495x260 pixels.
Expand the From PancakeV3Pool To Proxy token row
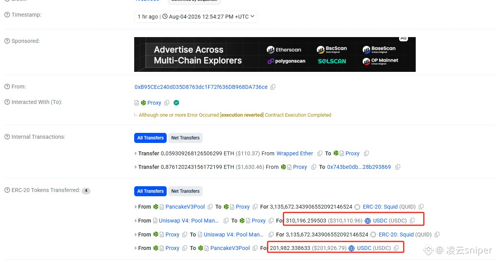point(135,207)
